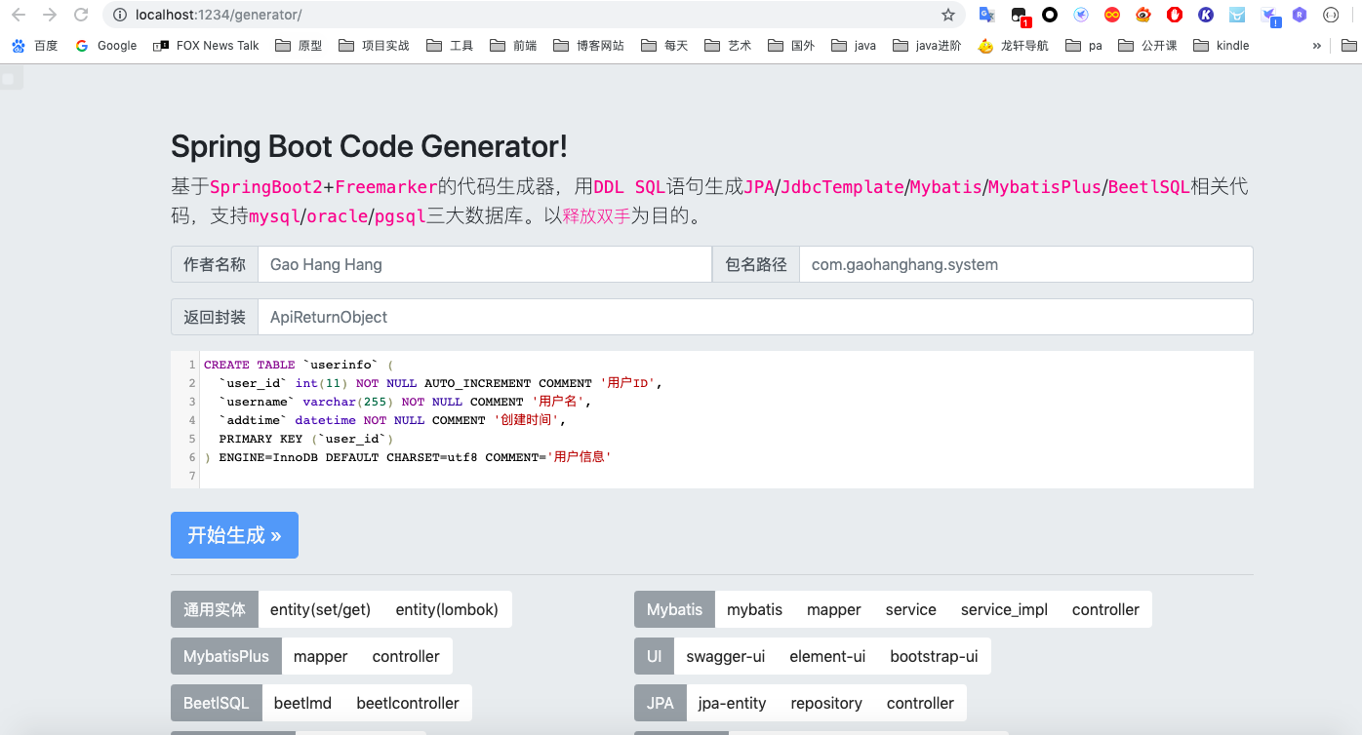The height and width of the screenshot is (735, 1362).
Task: Expand the kindle bookmark folder
Action: click(x=1222, y=45)
